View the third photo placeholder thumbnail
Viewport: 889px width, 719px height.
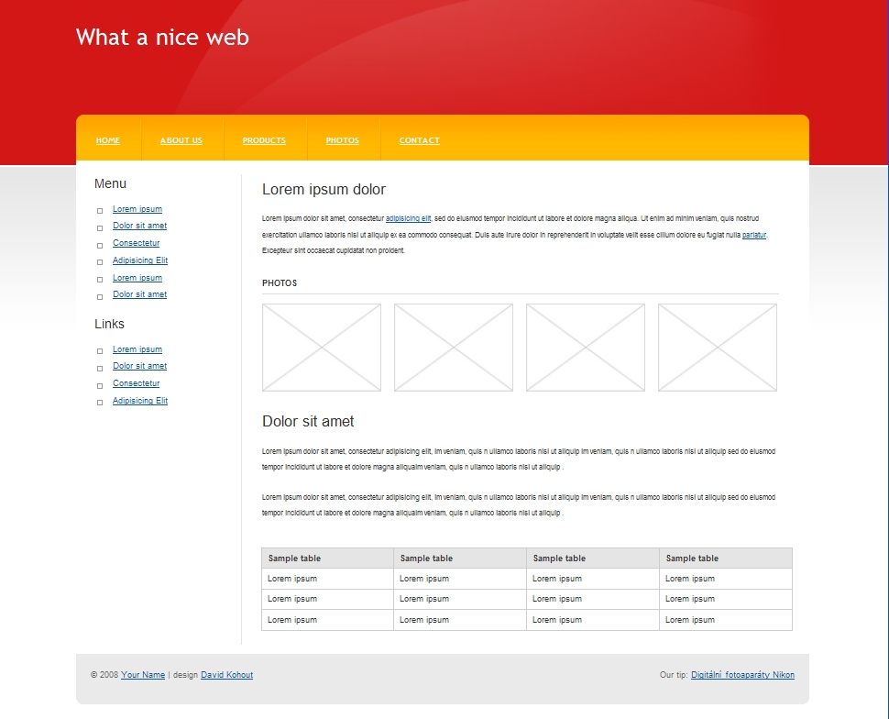click(586, 348)
